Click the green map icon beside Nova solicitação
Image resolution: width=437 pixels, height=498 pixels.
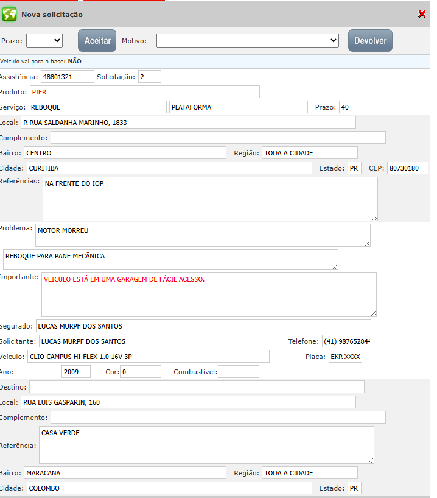[9, 14]
